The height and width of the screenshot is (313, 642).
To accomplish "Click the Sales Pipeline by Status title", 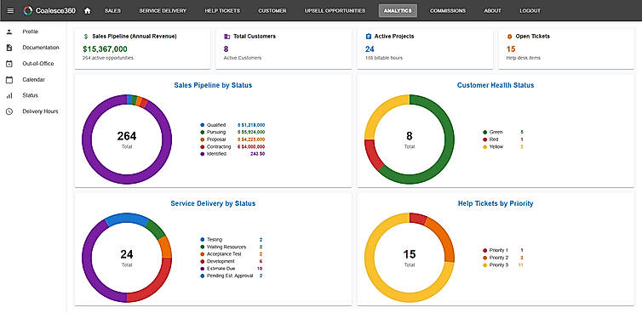I will 213,86.
